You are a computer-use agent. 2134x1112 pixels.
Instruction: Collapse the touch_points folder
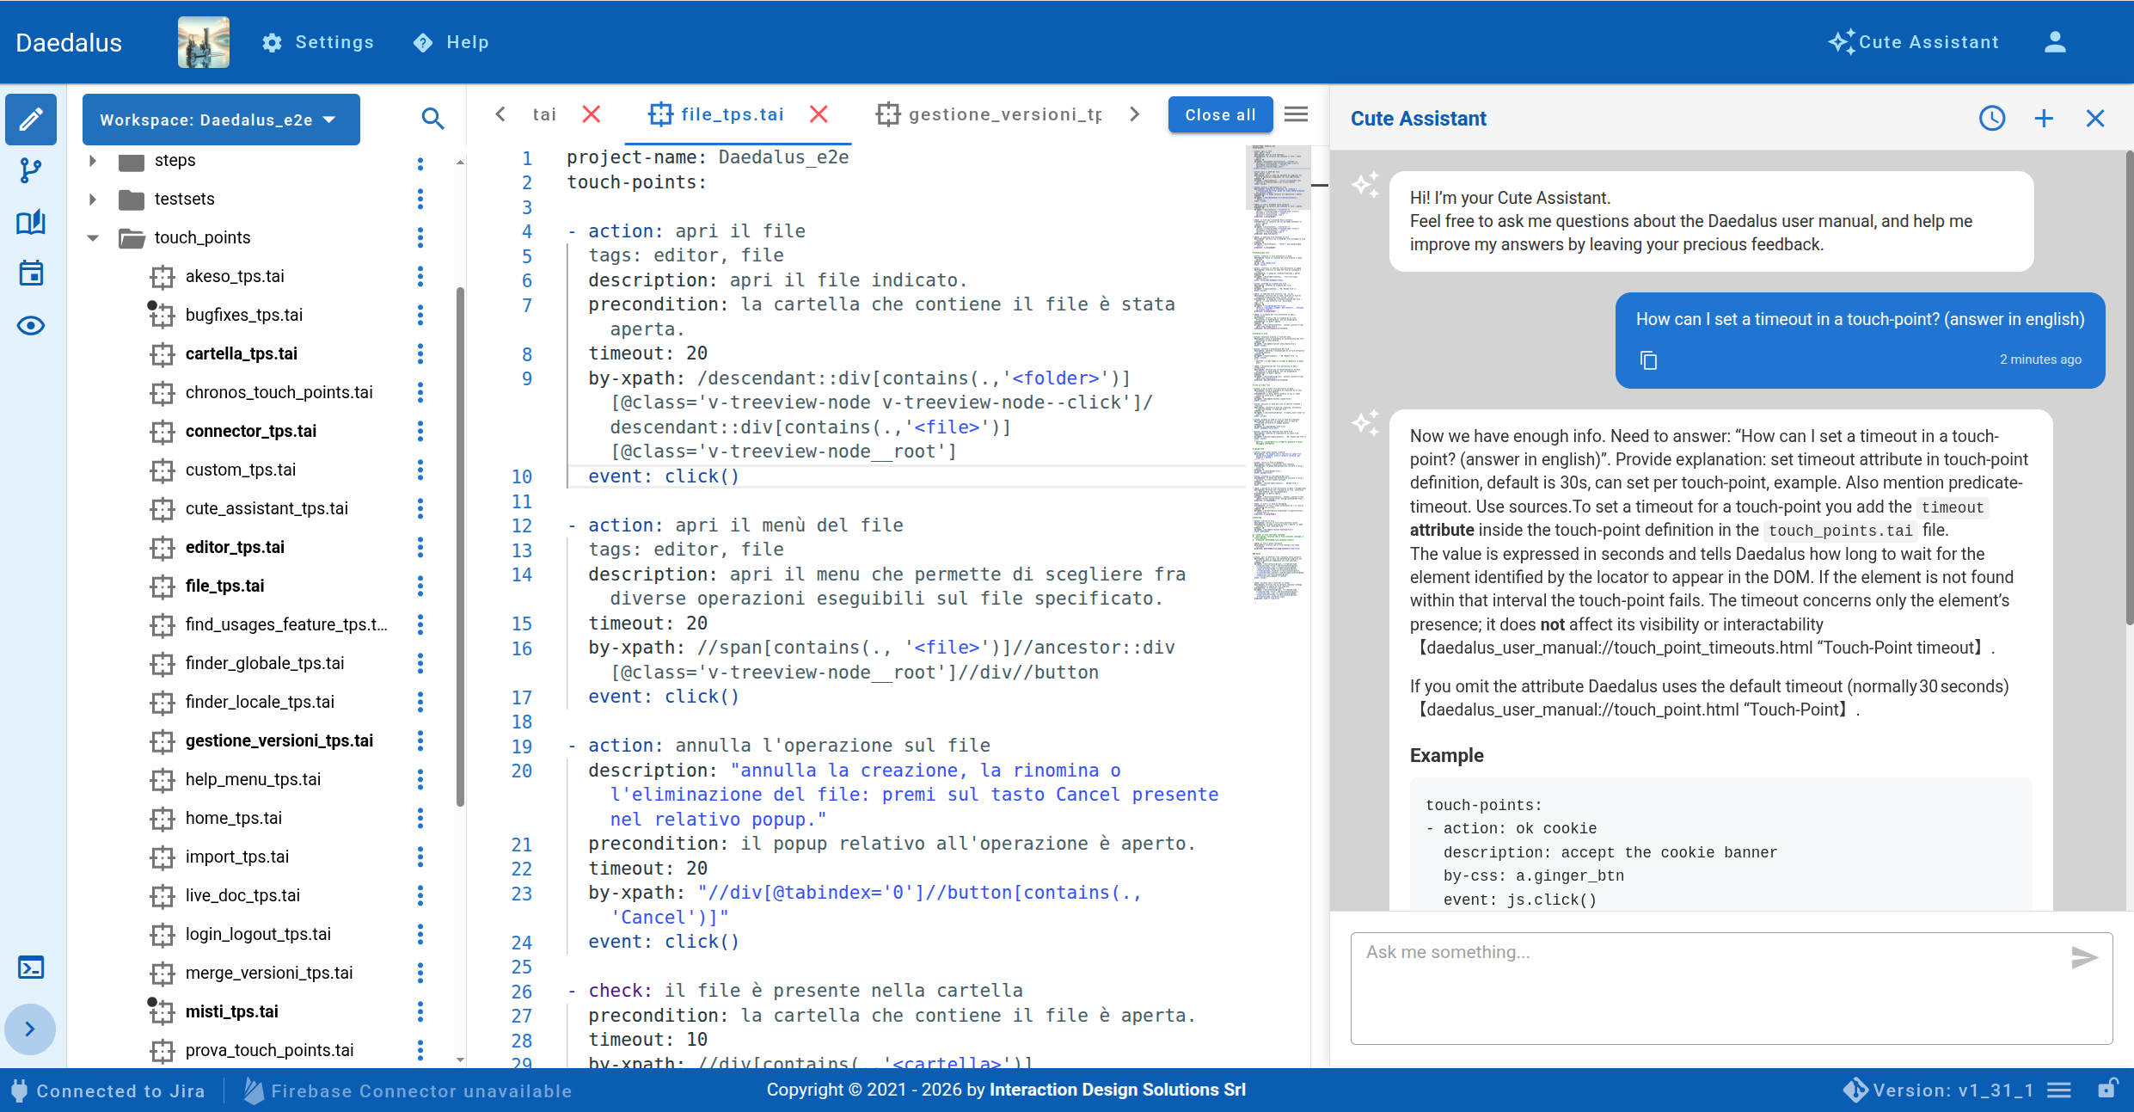(93, 238)
